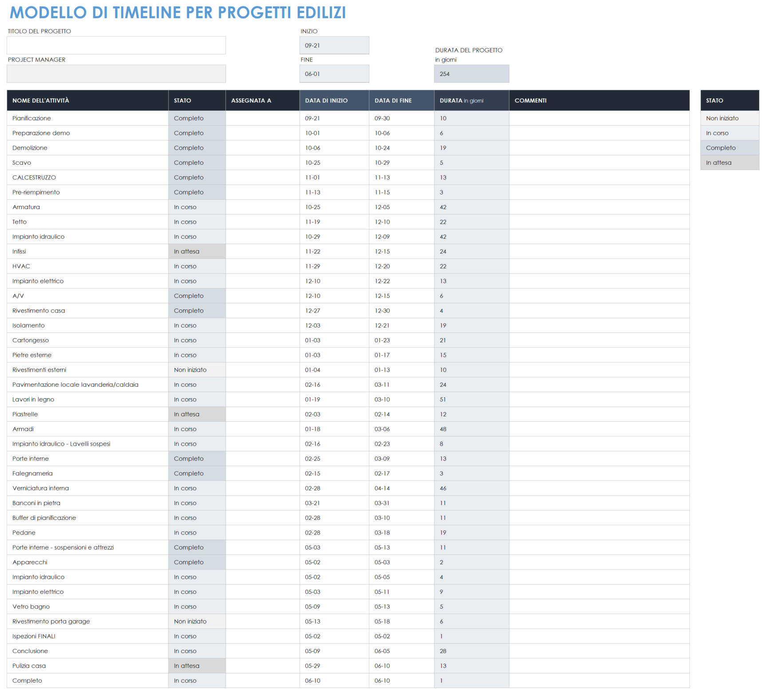Click Non iniziato status of Rivestimento porta garage

point(197,621)
